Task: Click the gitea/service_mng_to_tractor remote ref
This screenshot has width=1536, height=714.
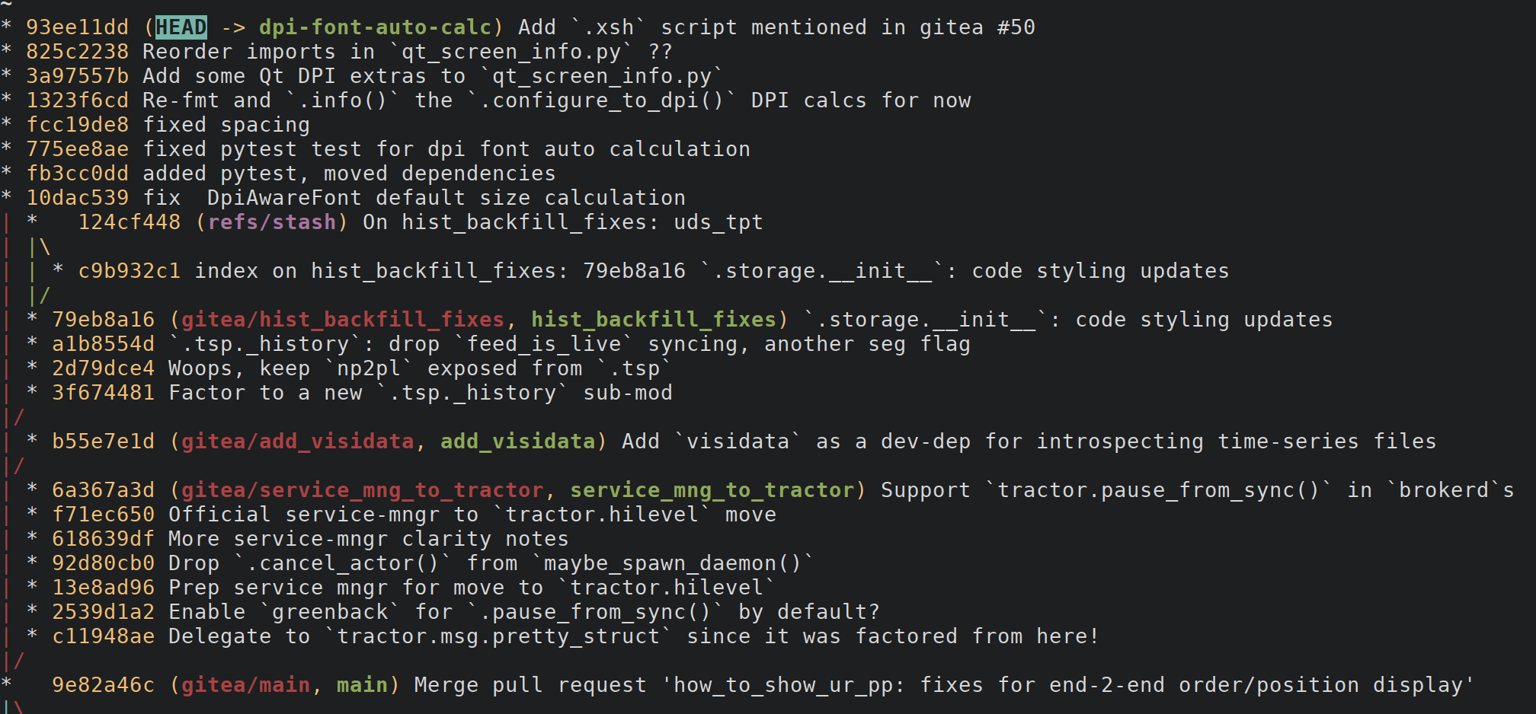Action: (x=362, y=490)
